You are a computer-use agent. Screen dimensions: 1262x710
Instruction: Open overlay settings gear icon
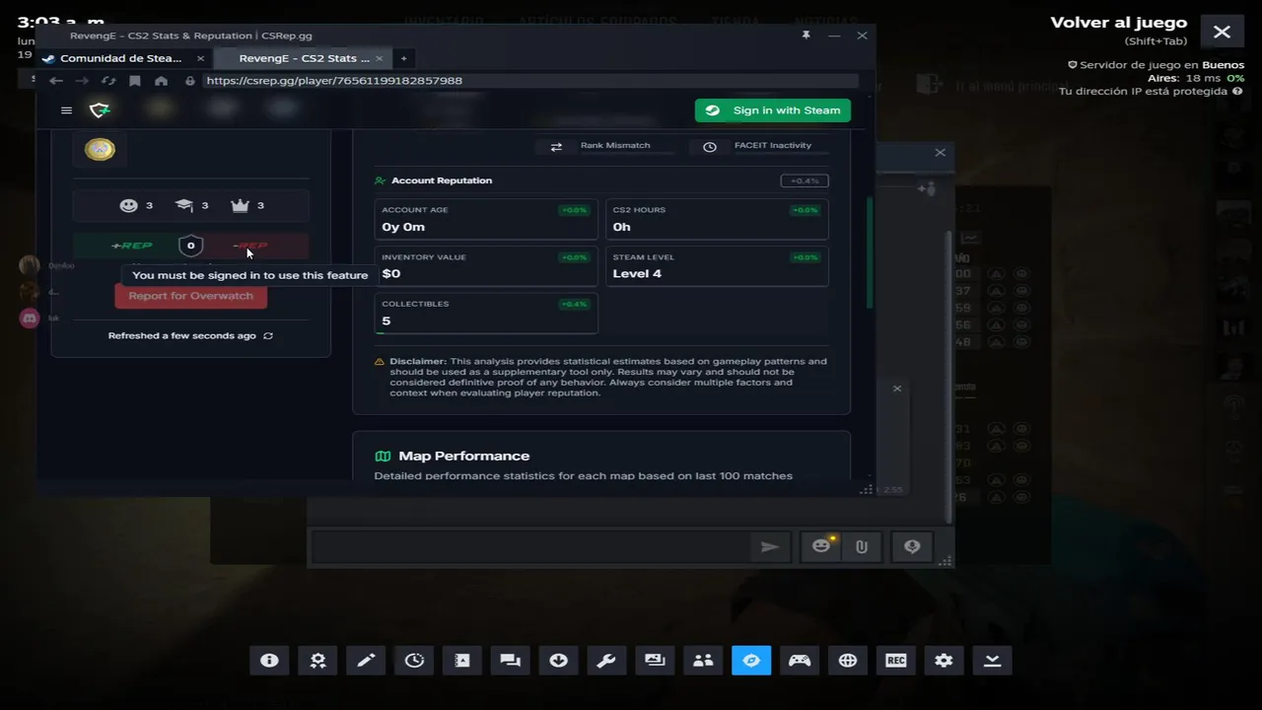(945, 661)
